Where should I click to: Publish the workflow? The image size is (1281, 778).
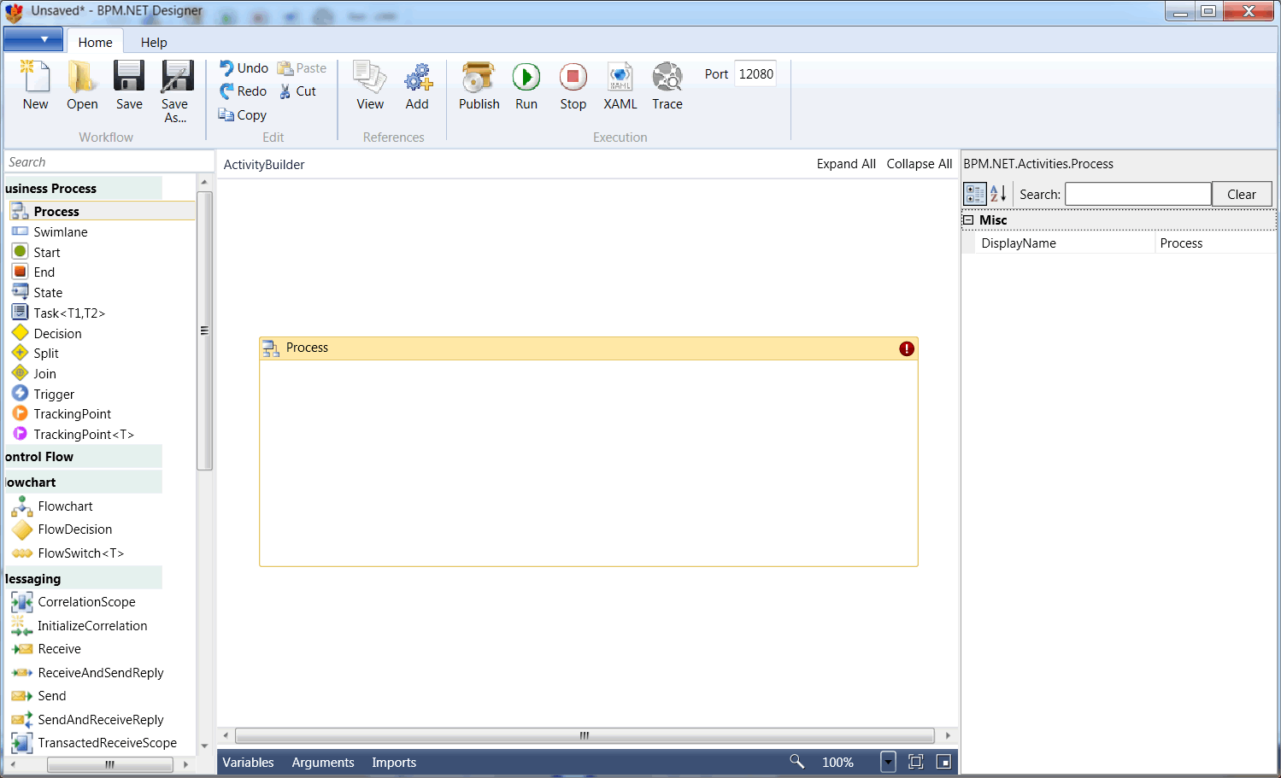click(x=479, y=85)
